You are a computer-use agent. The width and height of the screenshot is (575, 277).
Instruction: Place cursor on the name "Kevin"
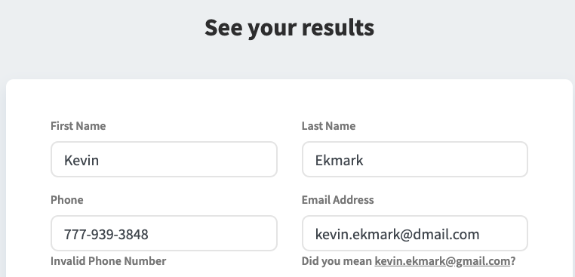(81, 160)
